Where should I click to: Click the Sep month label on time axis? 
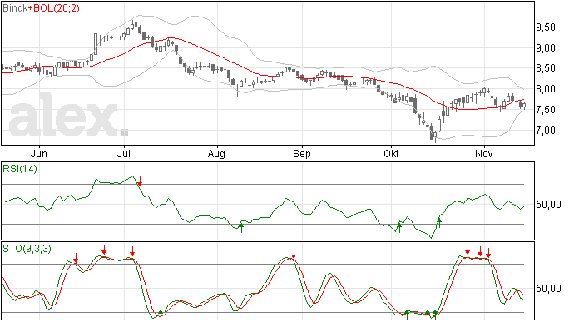(302, 154)
